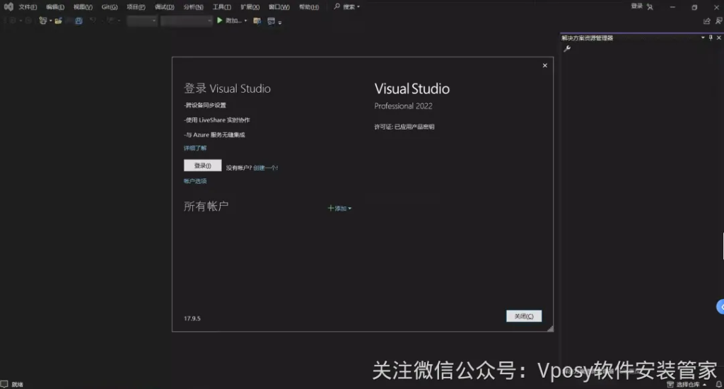Click the new project toolbar icon
Screen dimensions: 724x389
43,21
